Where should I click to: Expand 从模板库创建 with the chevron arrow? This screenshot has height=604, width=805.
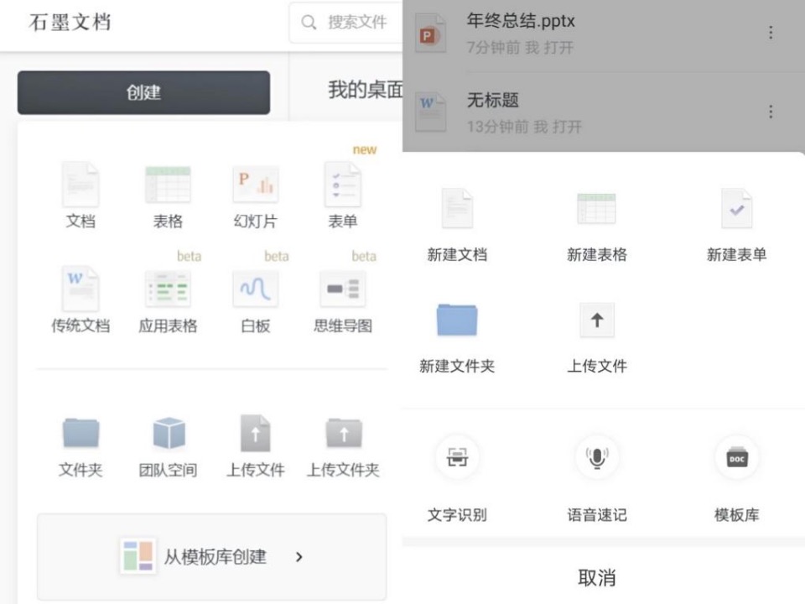pos(299,556)
